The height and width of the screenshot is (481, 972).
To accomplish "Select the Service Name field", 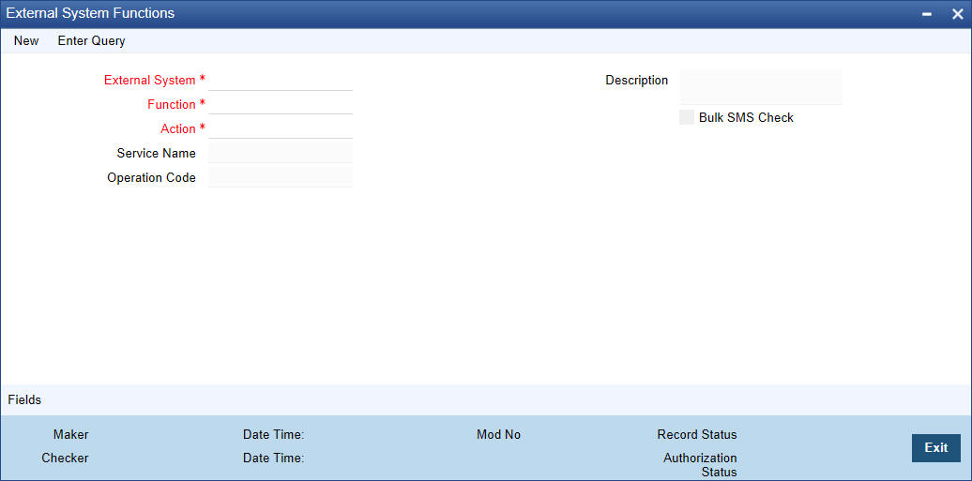I will [281, 153].
